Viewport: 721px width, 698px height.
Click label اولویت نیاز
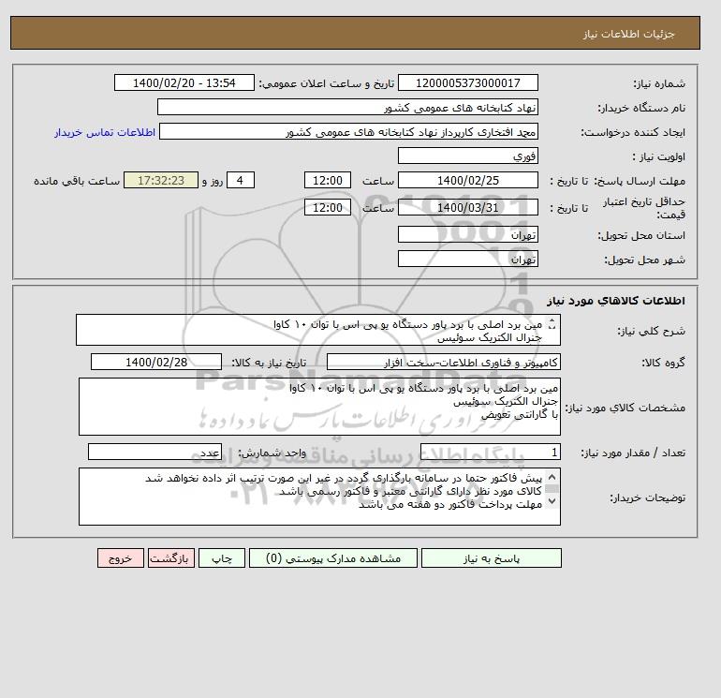point(659,156)
